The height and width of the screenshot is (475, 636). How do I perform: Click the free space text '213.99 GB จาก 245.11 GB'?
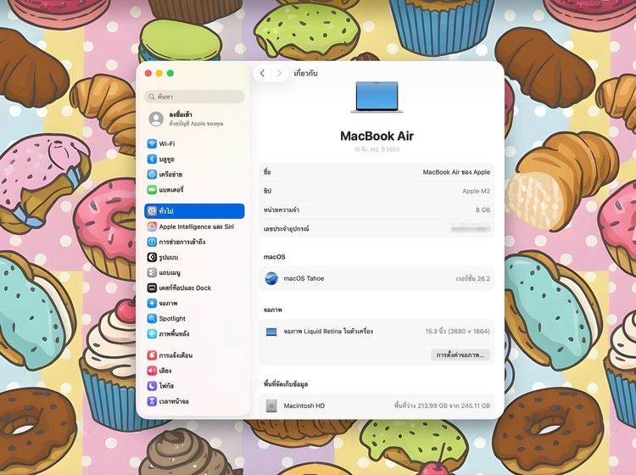[453, 405]
